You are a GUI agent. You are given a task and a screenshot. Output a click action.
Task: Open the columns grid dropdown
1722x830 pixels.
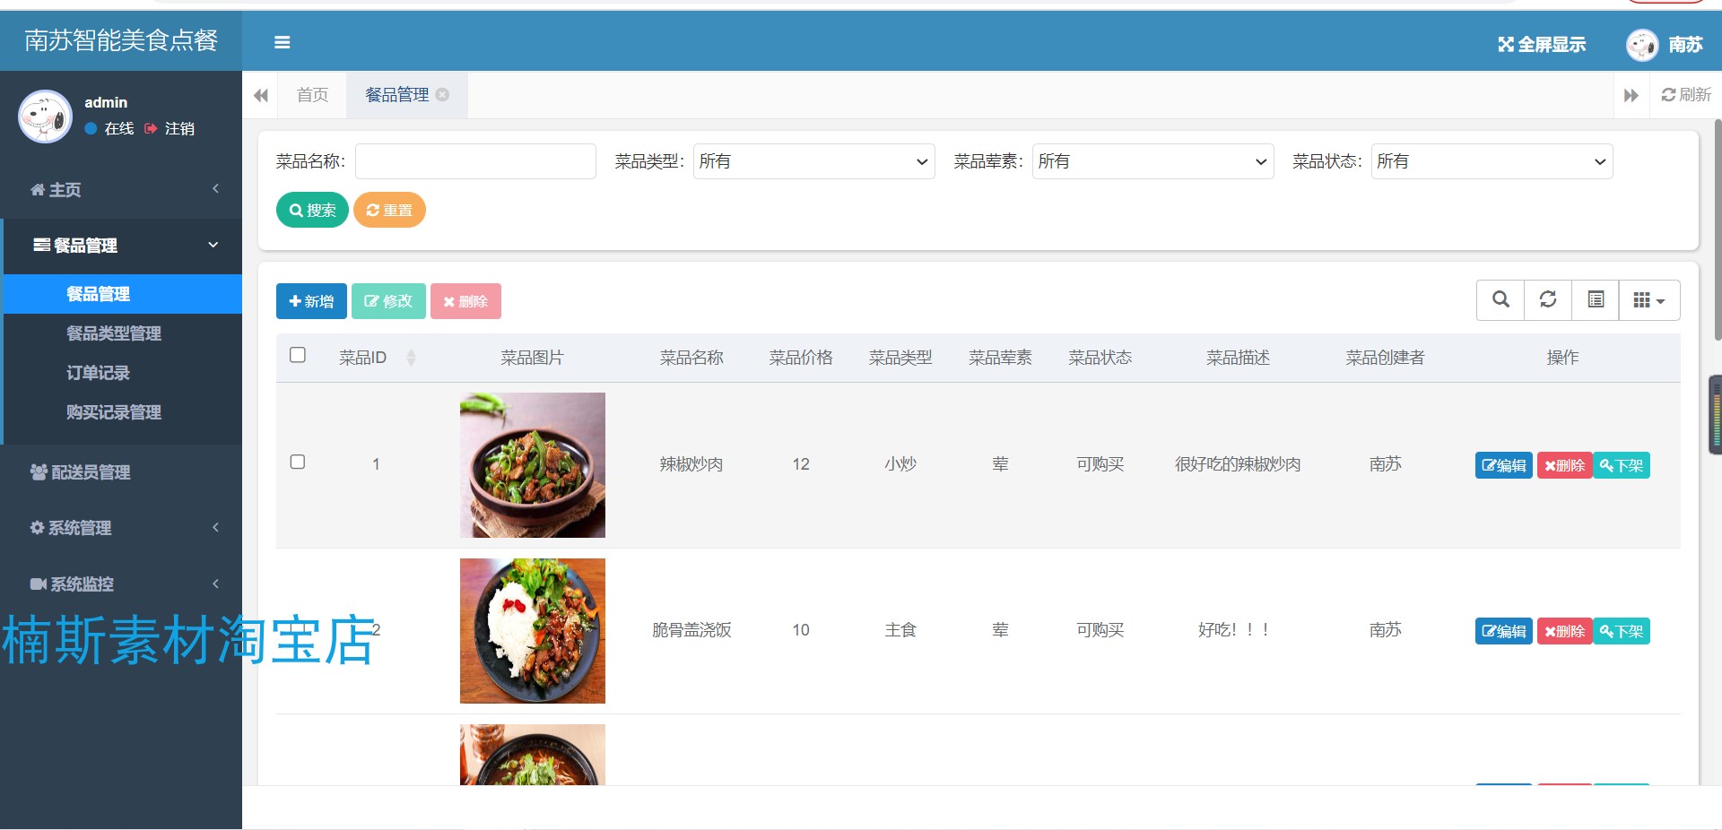(x=1649, y=299)
